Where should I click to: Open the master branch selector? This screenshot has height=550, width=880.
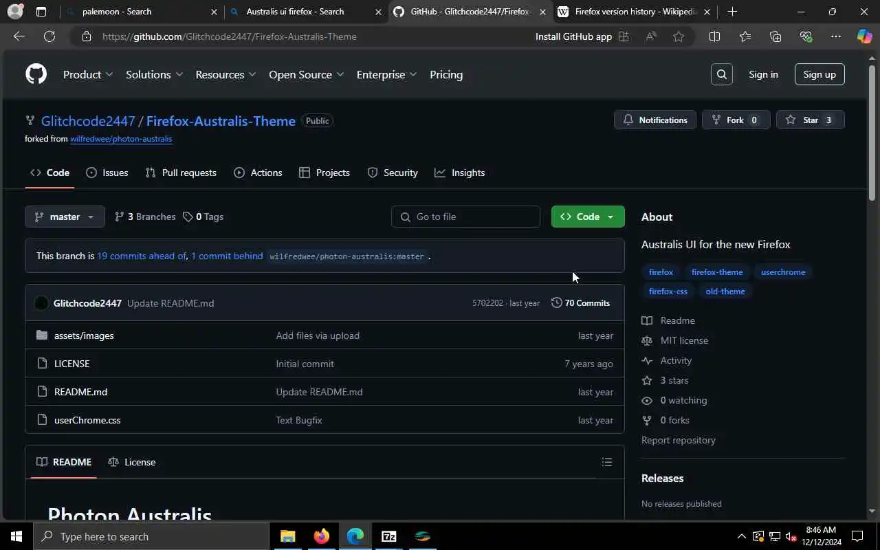65,217
